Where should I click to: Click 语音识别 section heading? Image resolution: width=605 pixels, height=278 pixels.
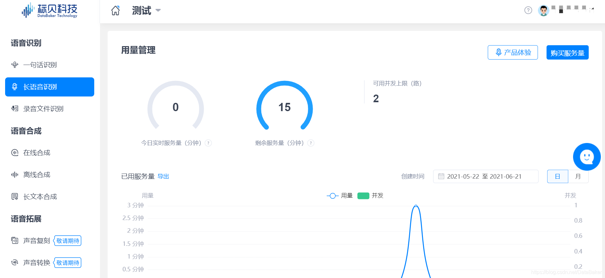tap(26, 43)
